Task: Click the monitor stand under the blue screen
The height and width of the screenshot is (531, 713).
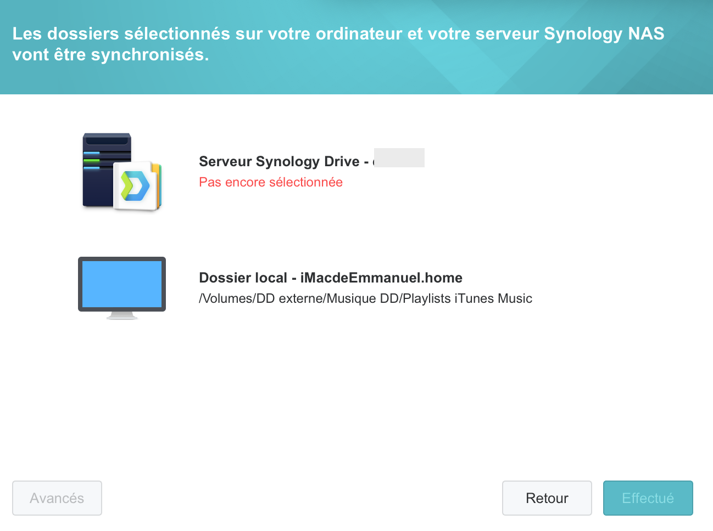Action: (122, 315)
